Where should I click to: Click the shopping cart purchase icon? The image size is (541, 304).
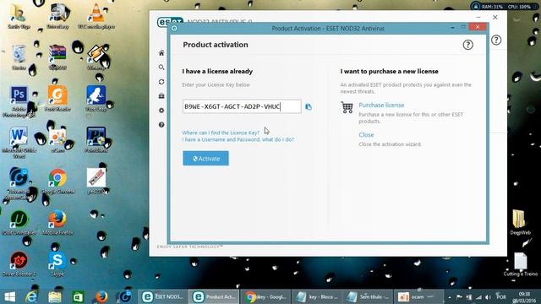pos(347,107)
